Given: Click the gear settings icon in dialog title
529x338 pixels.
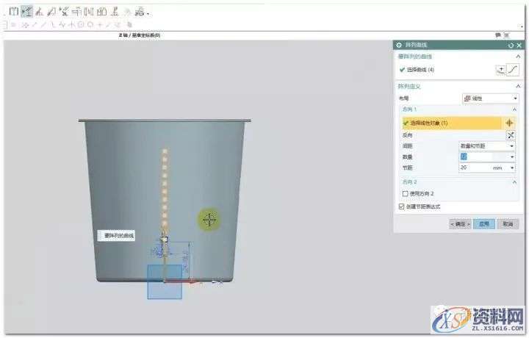Looking at the screenshot, I should 400,46.
